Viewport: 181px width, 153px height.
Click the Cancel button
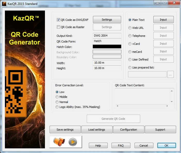pos(144,146)
